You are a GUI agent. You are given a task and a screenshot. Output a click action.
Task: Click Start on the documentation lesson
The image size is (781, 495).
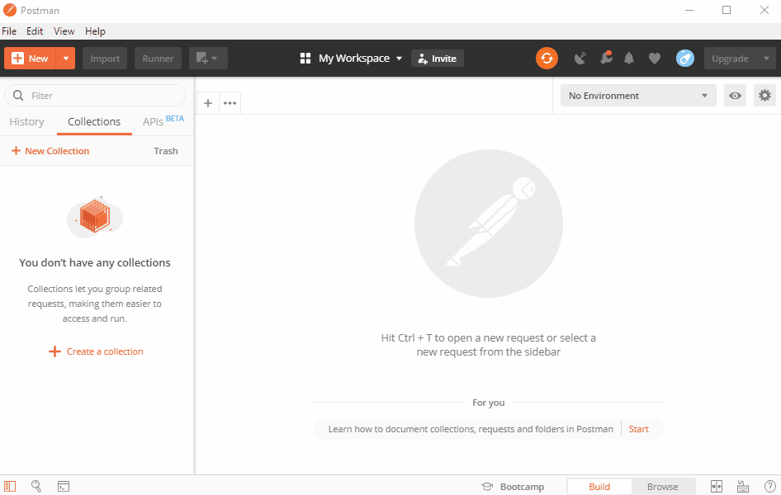click(638, 429)
